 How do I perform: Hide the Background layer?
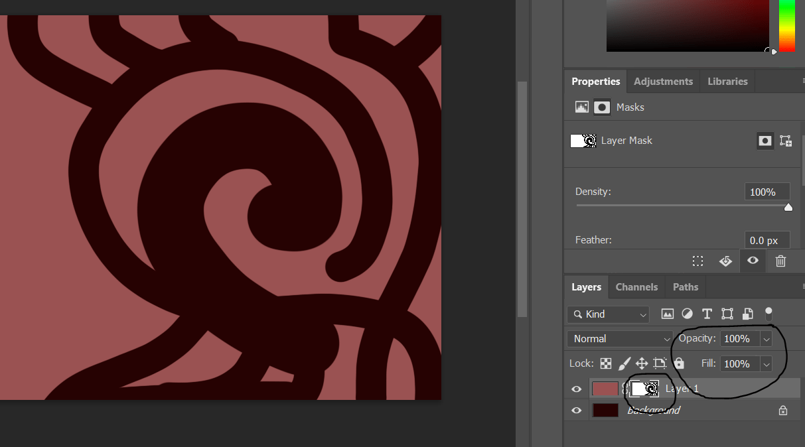point(576,410)
